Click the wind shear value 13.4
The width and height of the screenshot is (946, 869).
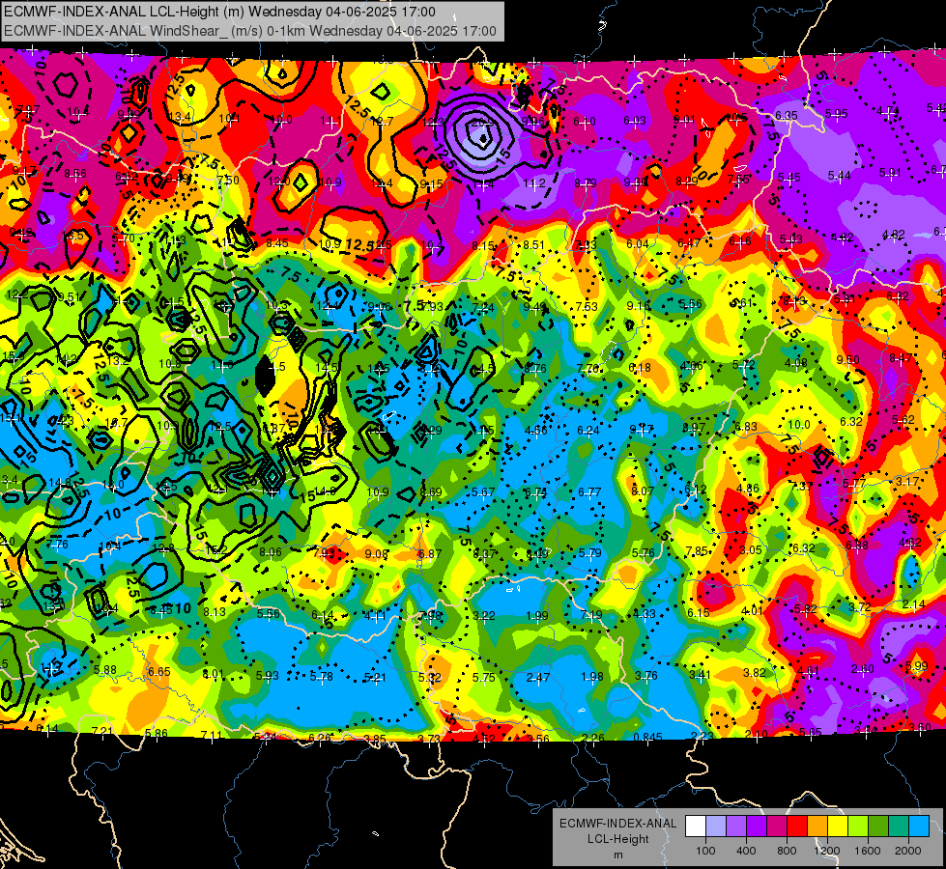point(180,117)
